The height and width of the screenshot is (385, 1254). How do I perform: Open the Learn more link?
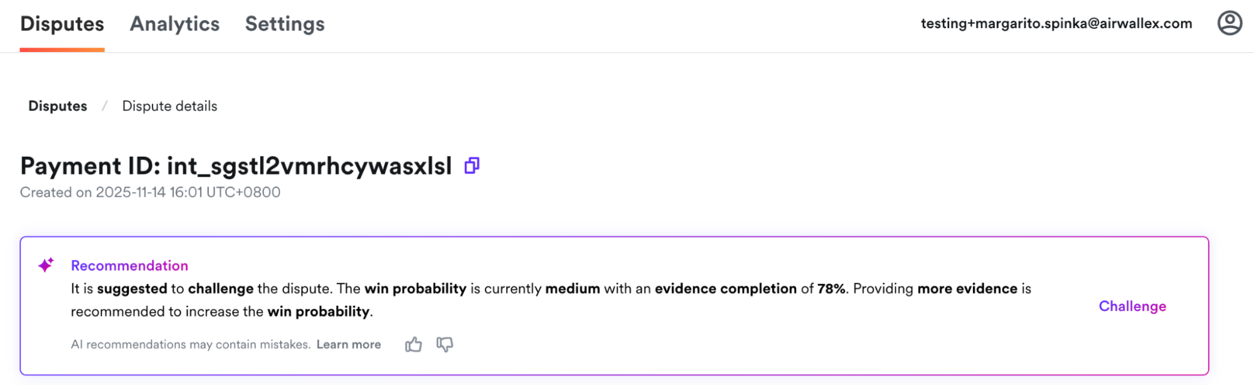point(349,344)
